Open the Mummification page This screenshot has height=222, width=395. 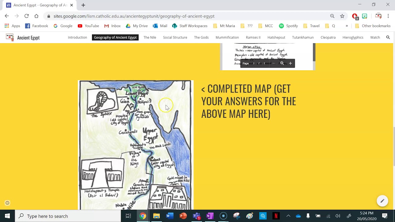pos(227,37)
